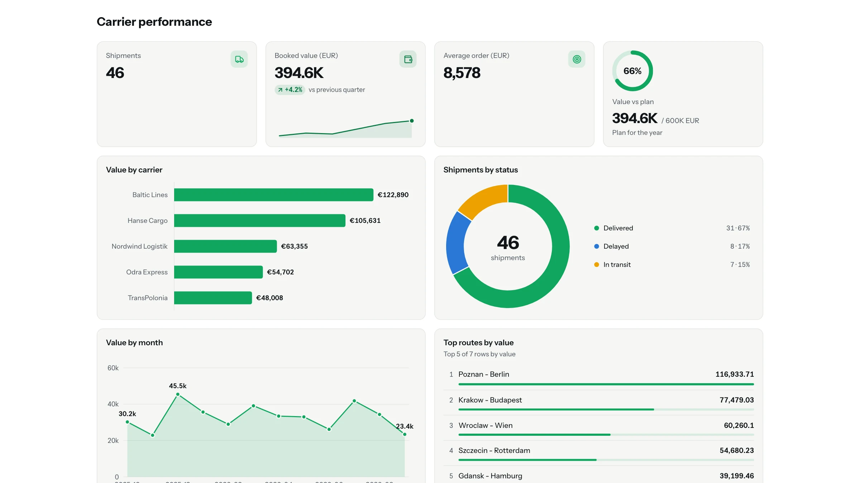Click the green Delivered legend dot
Image resolution: width=860 pixels, height=483 pixels.
click(597, 228)
